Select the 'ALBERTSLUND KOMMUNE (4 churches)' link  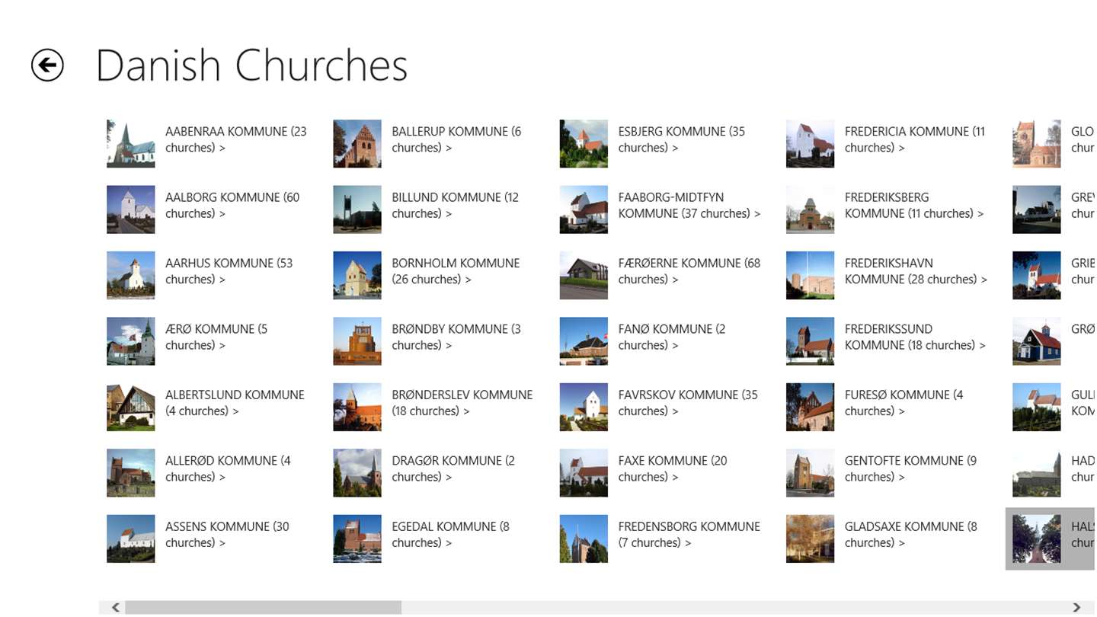click(235, 403)
